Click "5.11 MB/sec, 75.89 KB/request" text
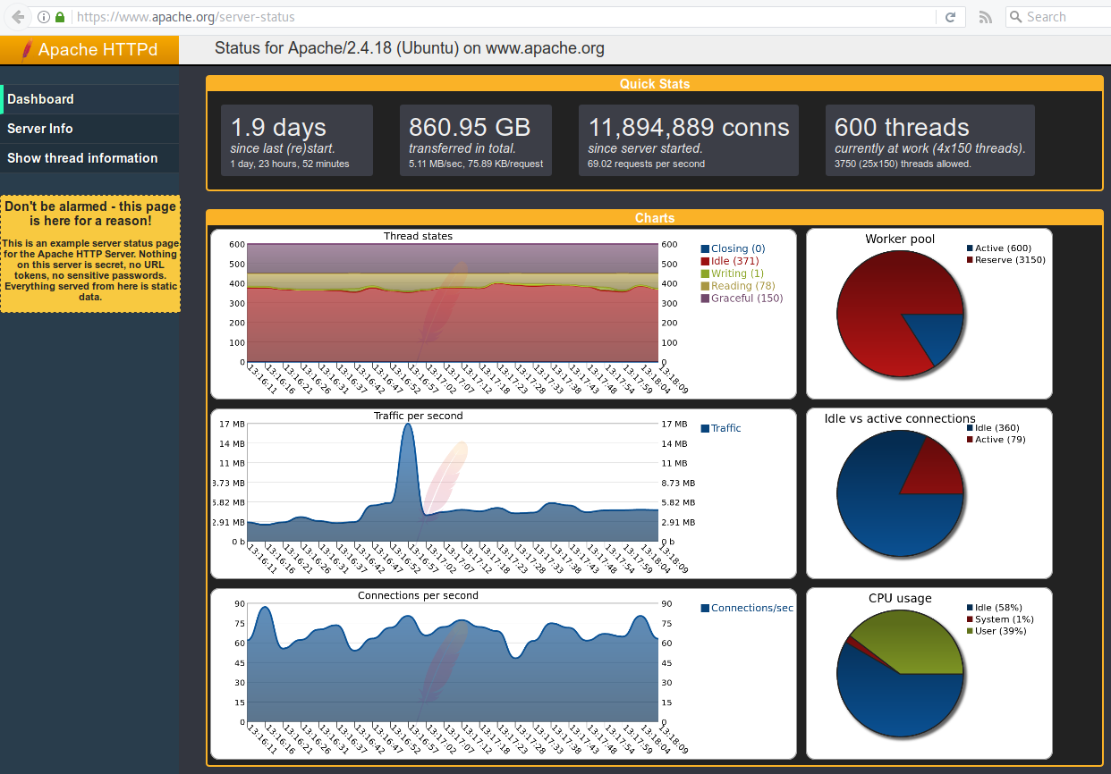 tap(476, 164)
